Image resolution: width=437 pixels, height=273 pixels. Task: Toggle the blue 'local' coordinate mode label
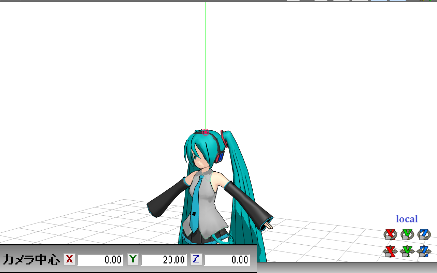click(407, 219)
